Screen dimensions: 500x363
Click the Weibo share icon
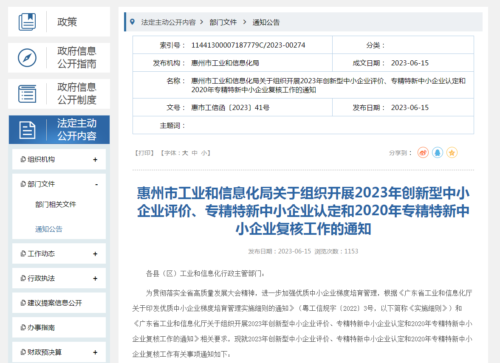(x=423, y=152)
